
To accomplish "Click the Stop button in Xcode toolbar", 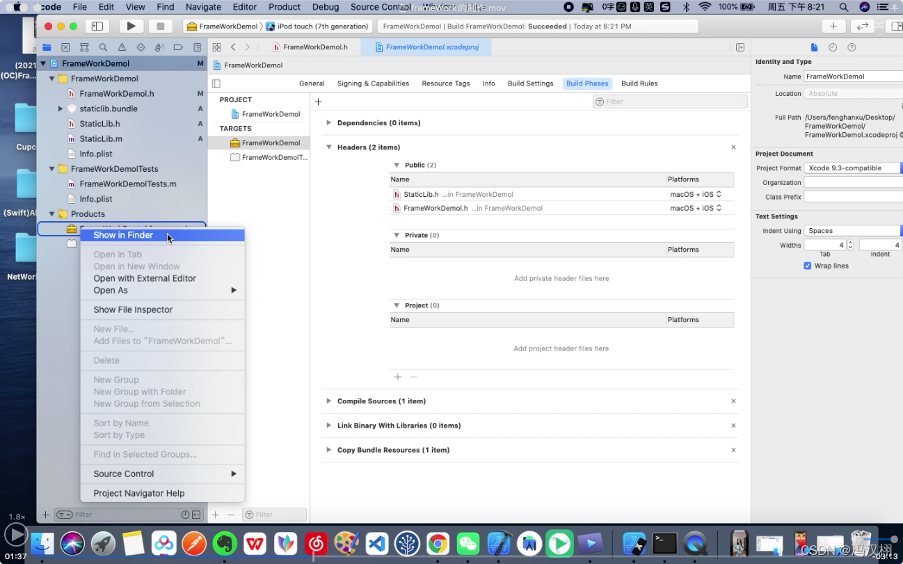I will 160,26.
